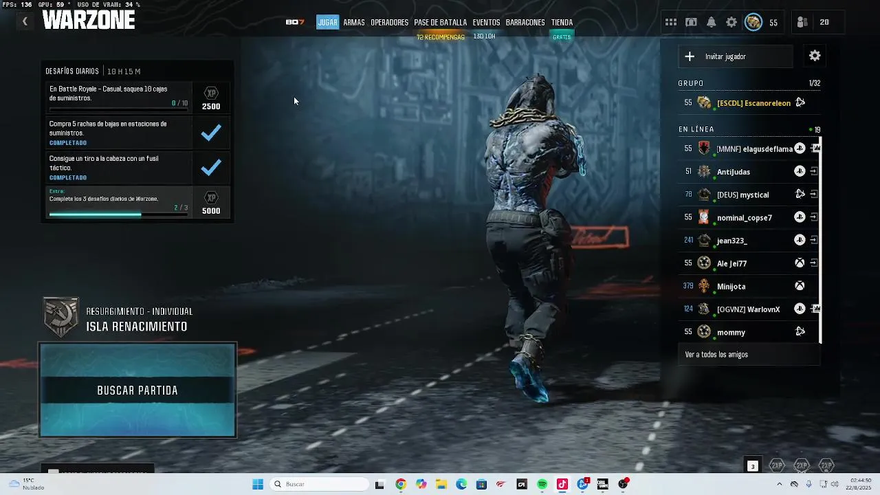The width and height of the screenshot is (880, 495).
Task: Click last 2XP token icon
Action: (x=826, y=465)
